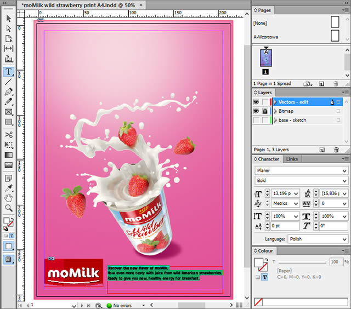351x309 pixels.
Task: Go to first page button
Action: click(20, 305)
